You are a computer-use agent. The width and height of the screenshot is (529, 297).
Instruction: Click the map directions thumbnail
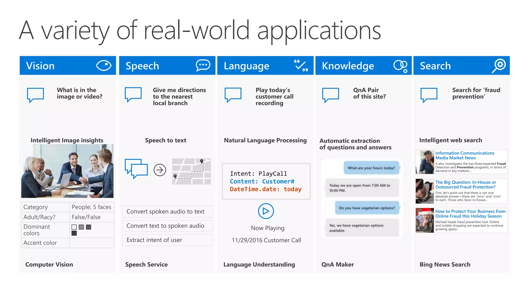click(191, 171)
